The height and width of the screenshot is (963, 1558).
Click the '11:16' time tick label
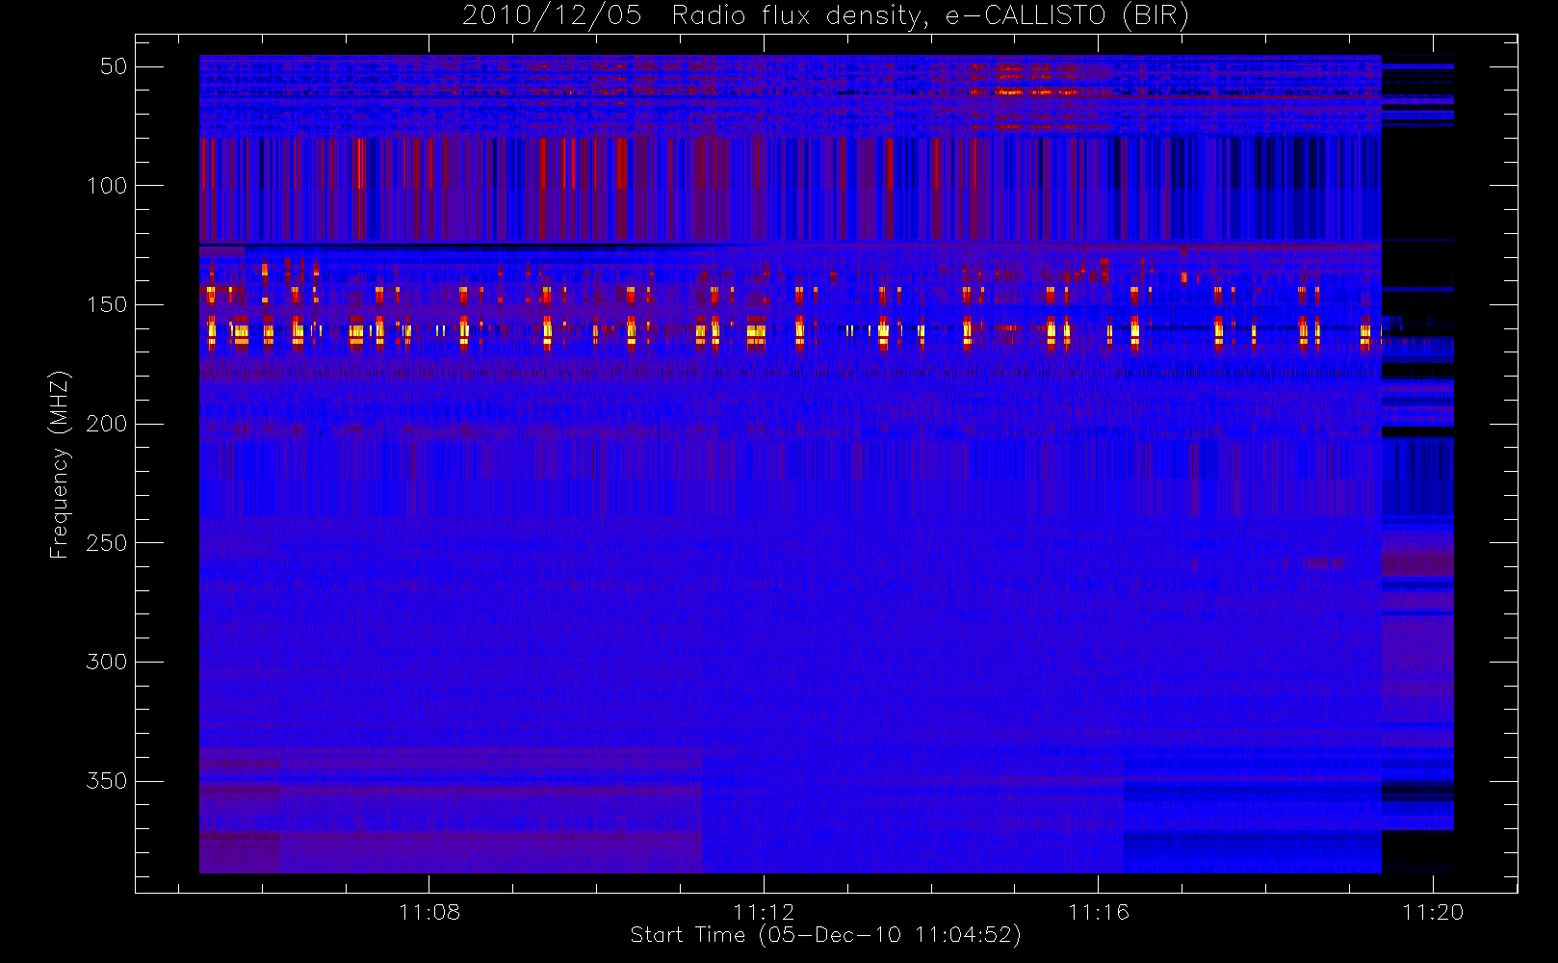click(1099, 912)
